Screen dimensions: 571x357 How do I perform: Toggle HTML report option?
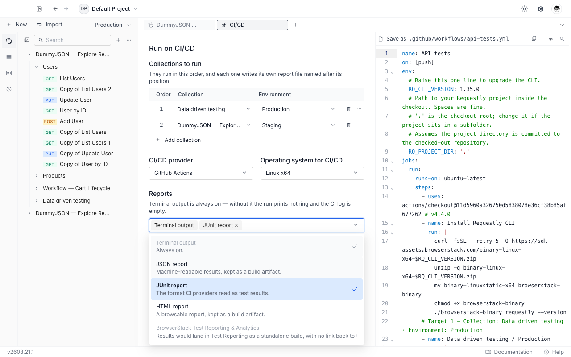pos(257,310)
